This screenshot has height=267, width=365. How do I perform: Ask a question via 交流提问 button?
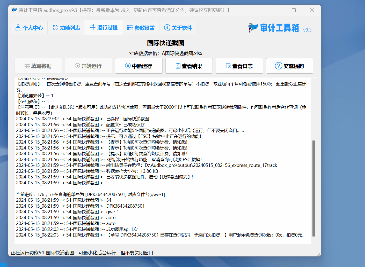click(x=290, y=66)
